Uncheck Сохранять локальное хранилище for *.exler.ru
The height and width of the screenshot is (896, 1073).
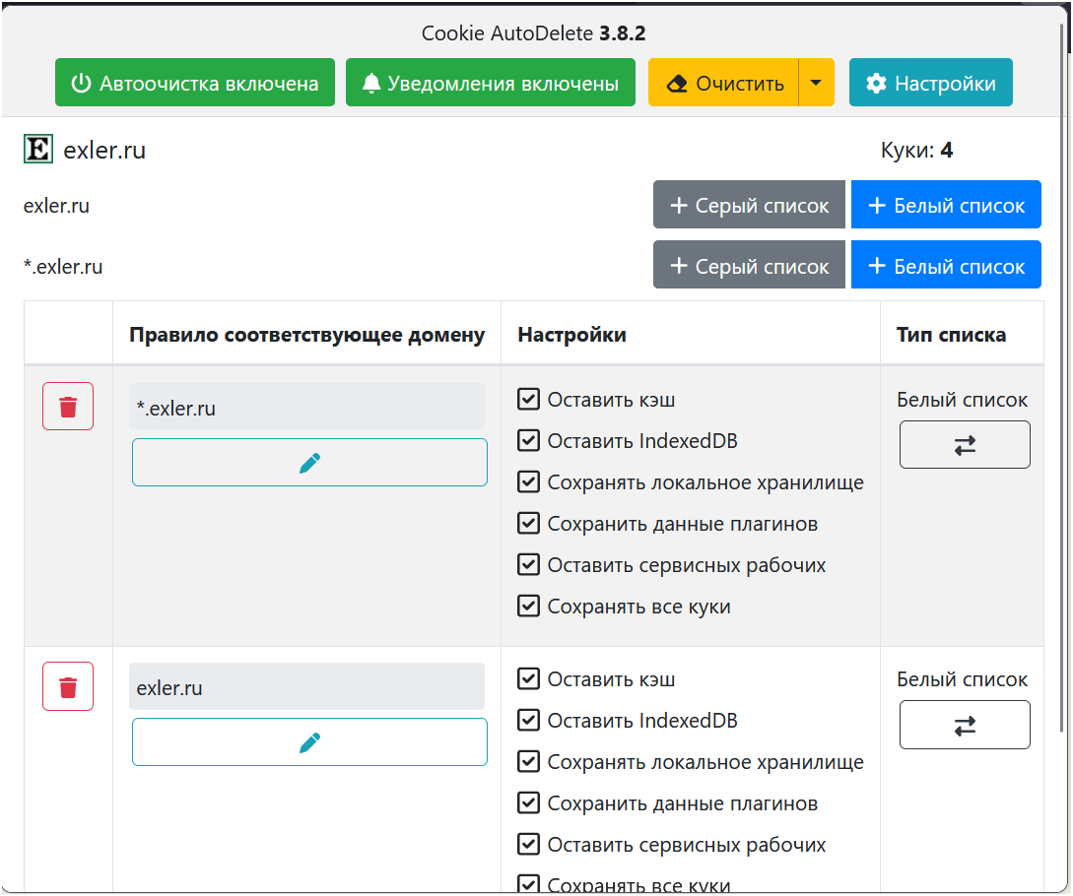click(529, 482)
